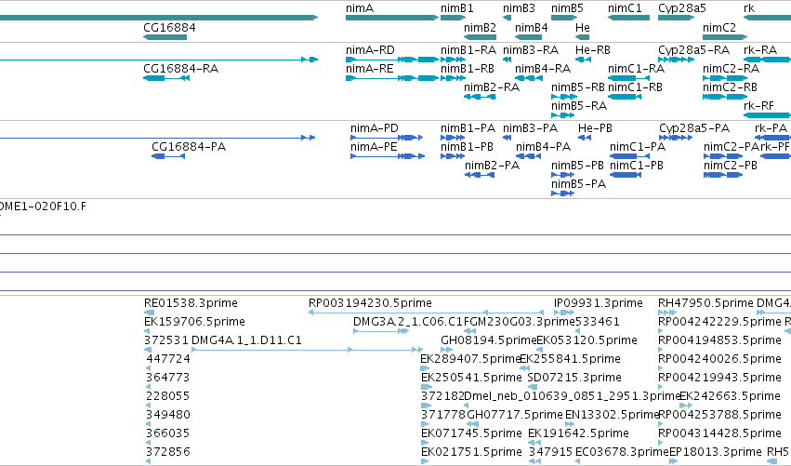Click EST EK191642.5prime
The width and height of the screenshot is (791, 466).
click(534, 444)
